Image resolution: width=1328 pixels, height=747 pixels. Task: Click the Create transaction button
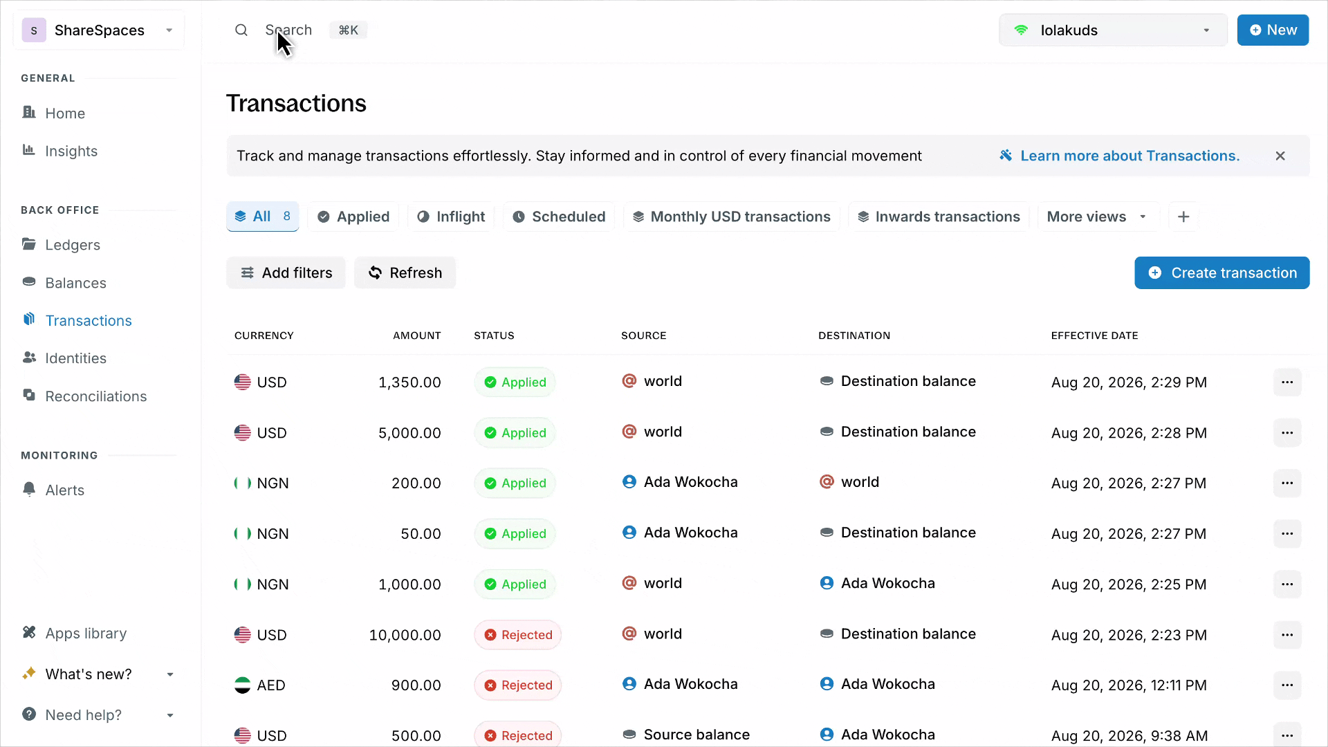point(1222,273)
